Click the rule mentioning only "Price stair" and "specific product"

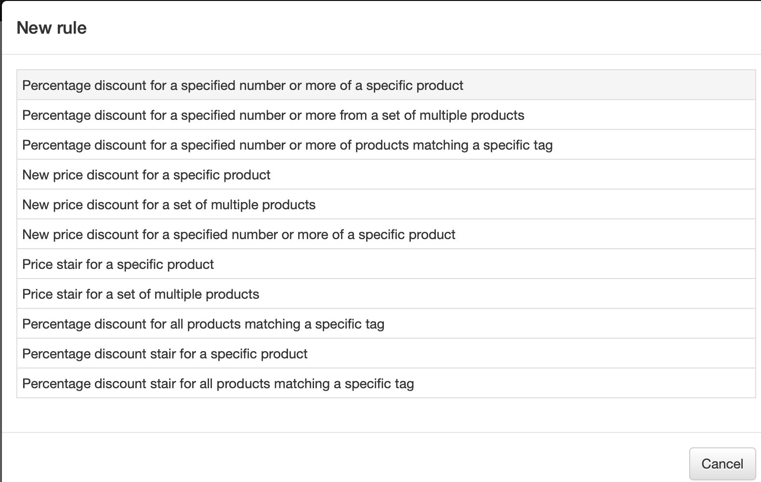click(118, 265)
